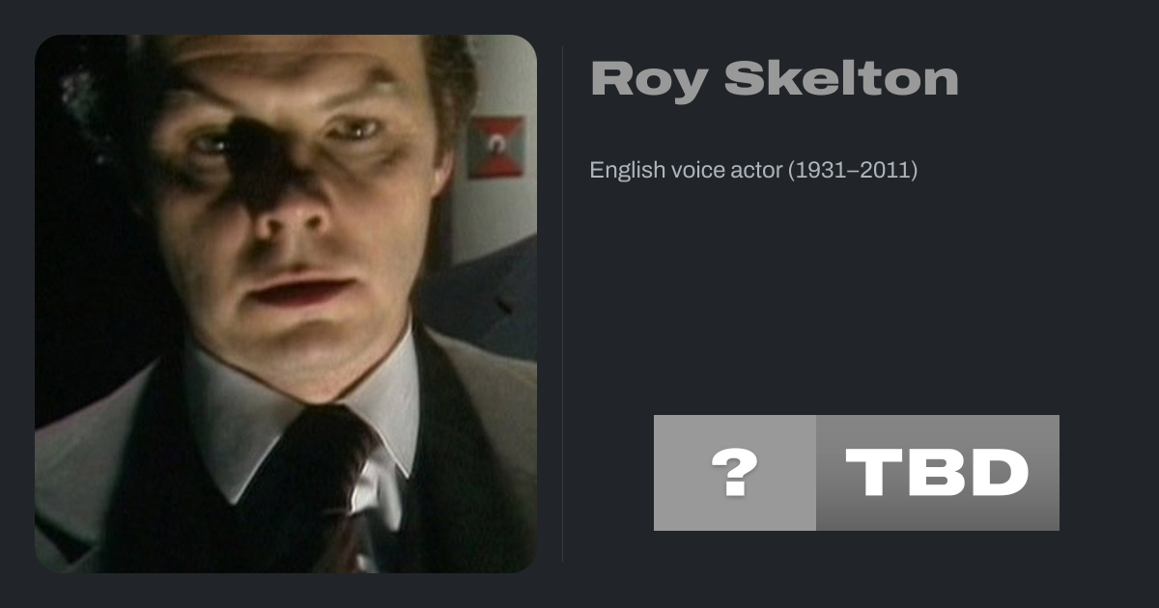Click the word "Skelton" in the heading

coord(841,79)
